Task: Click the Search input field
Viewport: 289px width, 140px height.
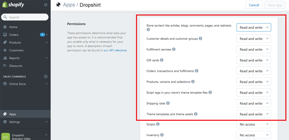Action: (25, 17)
